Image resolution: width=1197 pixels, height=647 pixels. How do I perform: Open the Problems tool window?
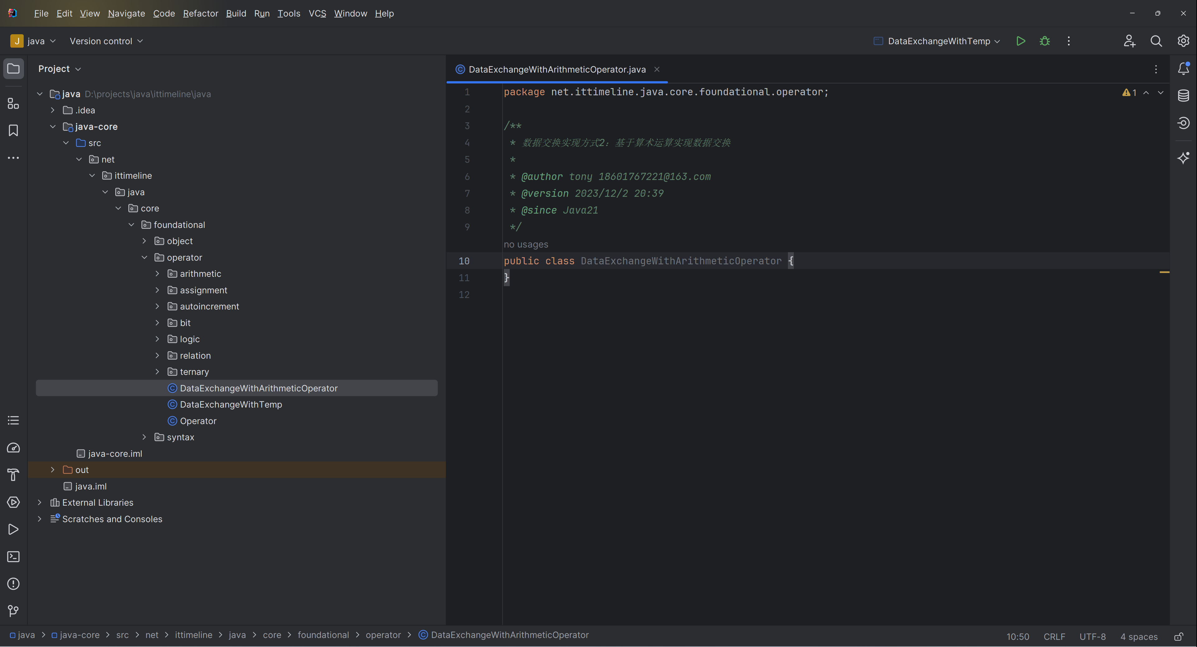(x=13, y=584)
